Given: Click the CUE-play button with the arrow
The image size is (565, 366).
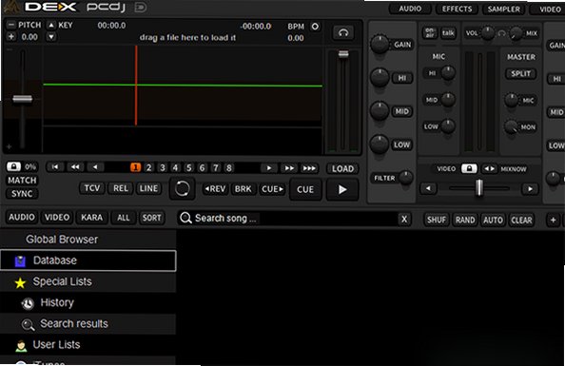Looking at the screenshot, I should (x=273, y=189).
